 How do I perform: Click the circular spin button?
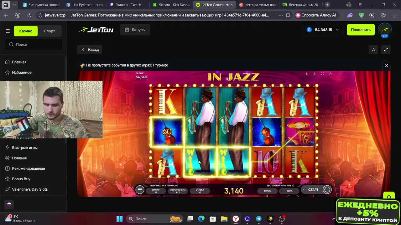[x=327, y=190]
